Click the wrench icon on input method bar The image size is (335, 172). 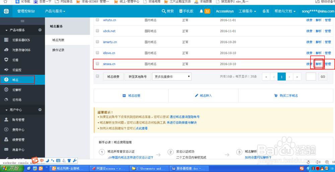pyautogui.click(x=75, y=160)
